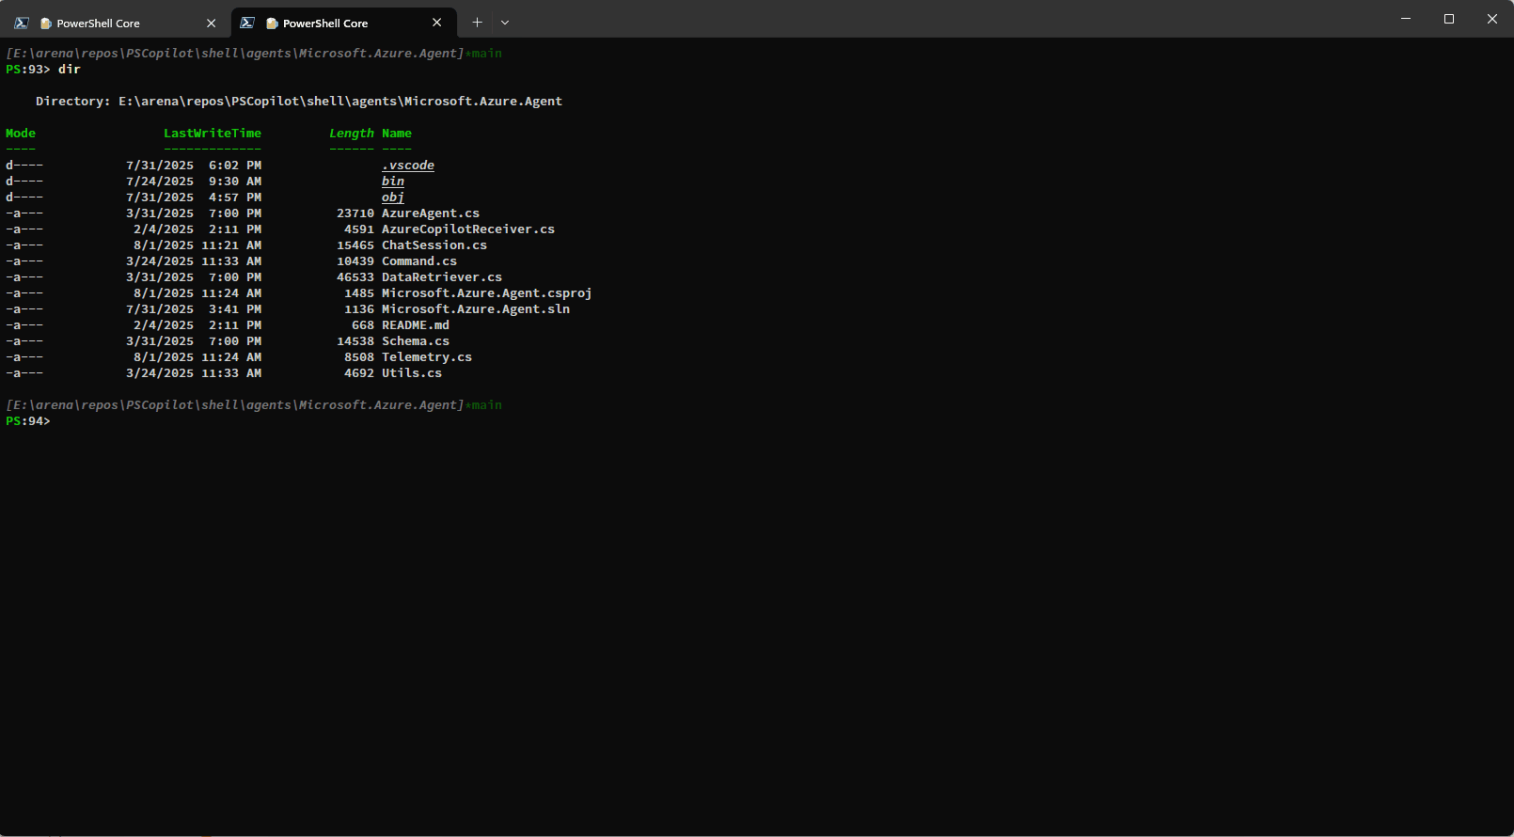Click the 8/1/2025 11:21 AM timestamp
The image size is (1514, 837).
point(197,245)
